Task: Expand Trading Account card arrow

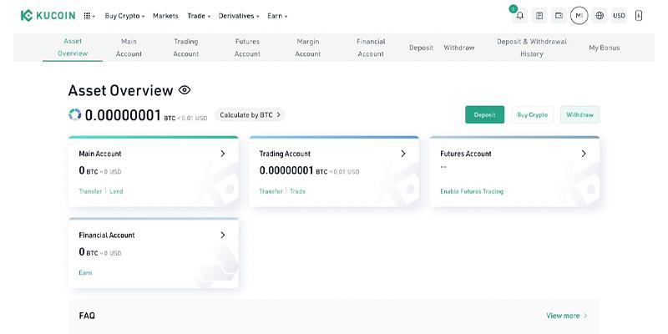Action: pyautogui.click(x=403, y=154)
